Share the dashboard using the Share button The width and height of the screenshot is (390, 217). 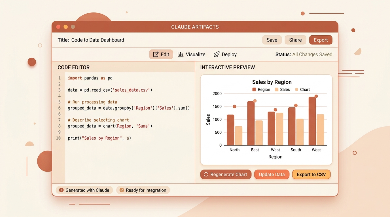[x=295, y=40]
